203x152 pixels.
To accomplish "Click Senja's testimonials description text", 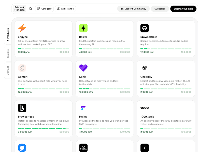I will [x=99, y=83].
